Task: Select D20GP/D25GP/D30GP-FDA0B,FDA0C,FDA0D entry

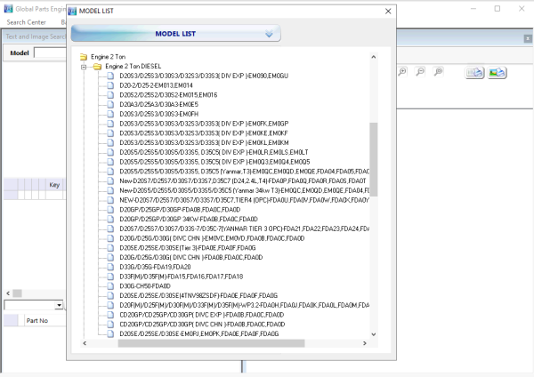Action: click(180, 209)
